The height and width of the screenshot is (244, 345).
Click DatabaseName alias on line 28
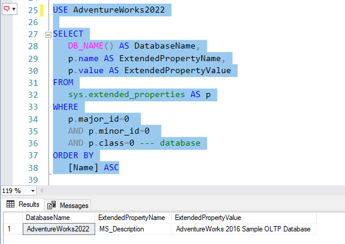[165, 46]
